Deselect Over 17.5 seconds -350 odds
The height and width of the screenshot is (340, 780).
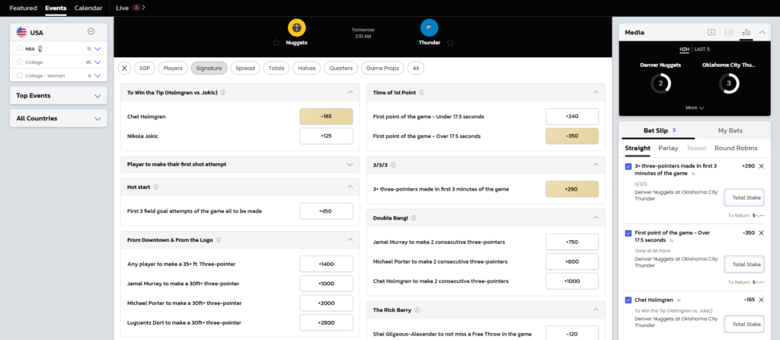click(572, 136)
